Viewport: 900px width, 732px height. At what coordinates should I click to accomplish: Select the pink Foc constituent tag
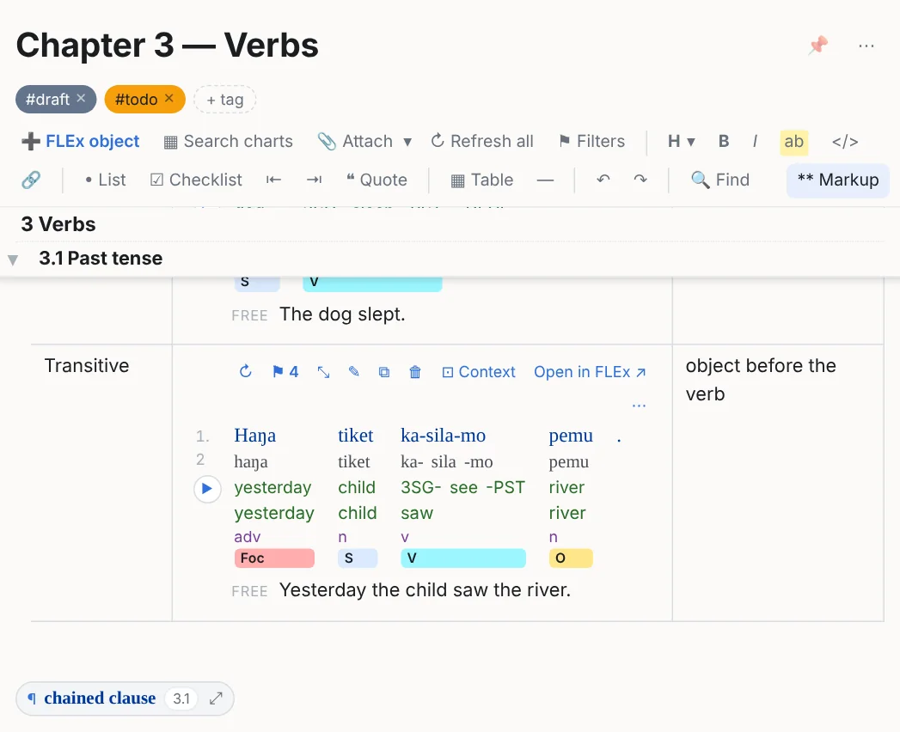(x=274, y=558)
